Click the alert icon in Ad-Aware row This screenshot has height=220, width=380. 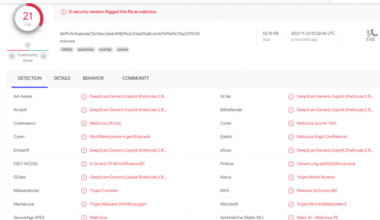point(84,96)
